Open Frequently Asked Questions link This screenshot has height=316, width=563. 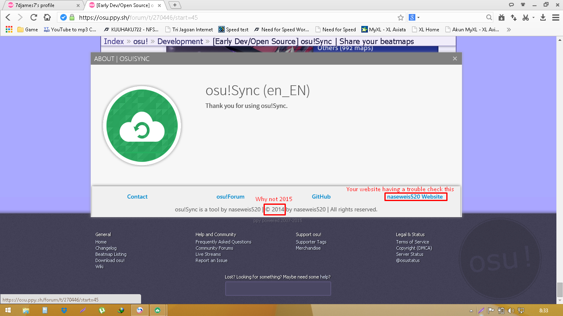tap(223, 242)
